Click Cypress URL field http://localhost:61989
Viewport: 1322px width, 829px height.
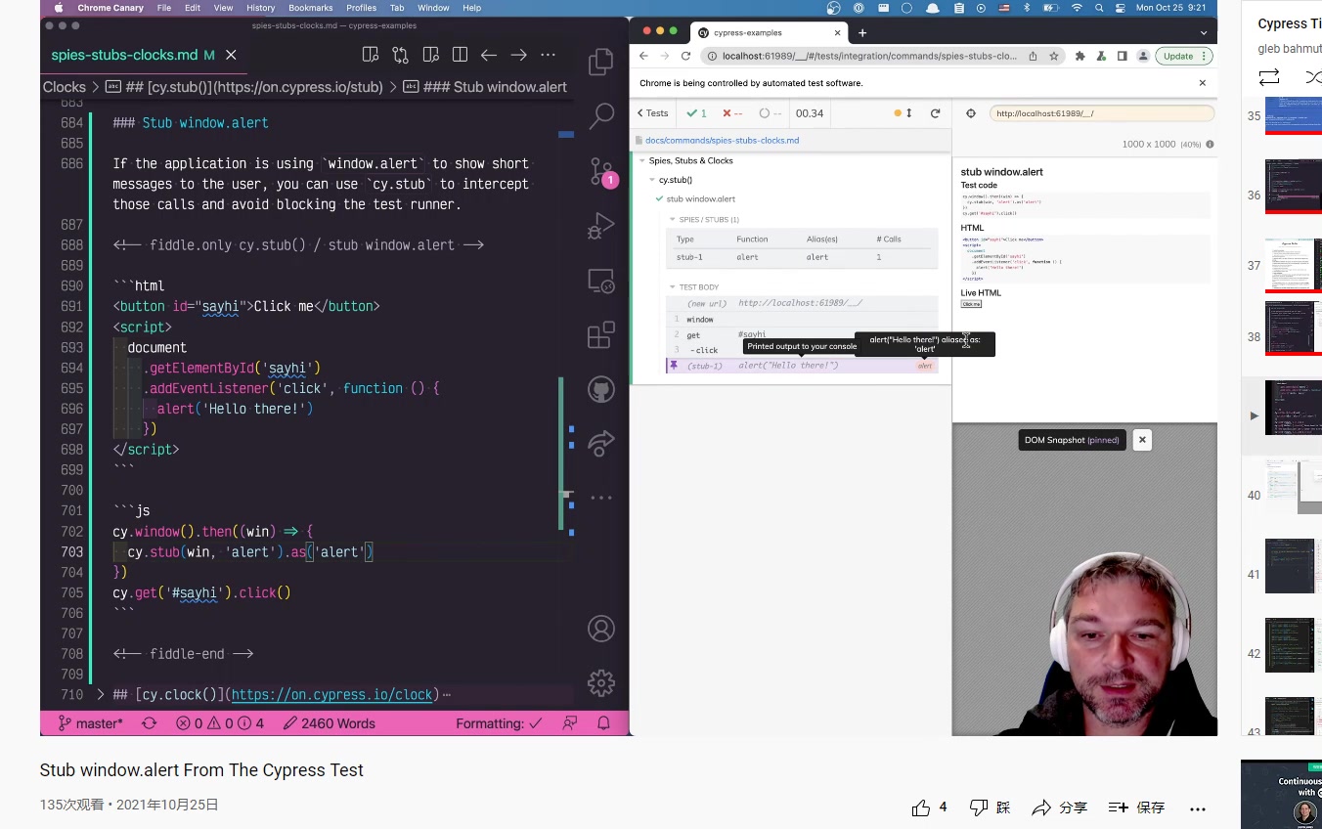tap(1101, 113)
